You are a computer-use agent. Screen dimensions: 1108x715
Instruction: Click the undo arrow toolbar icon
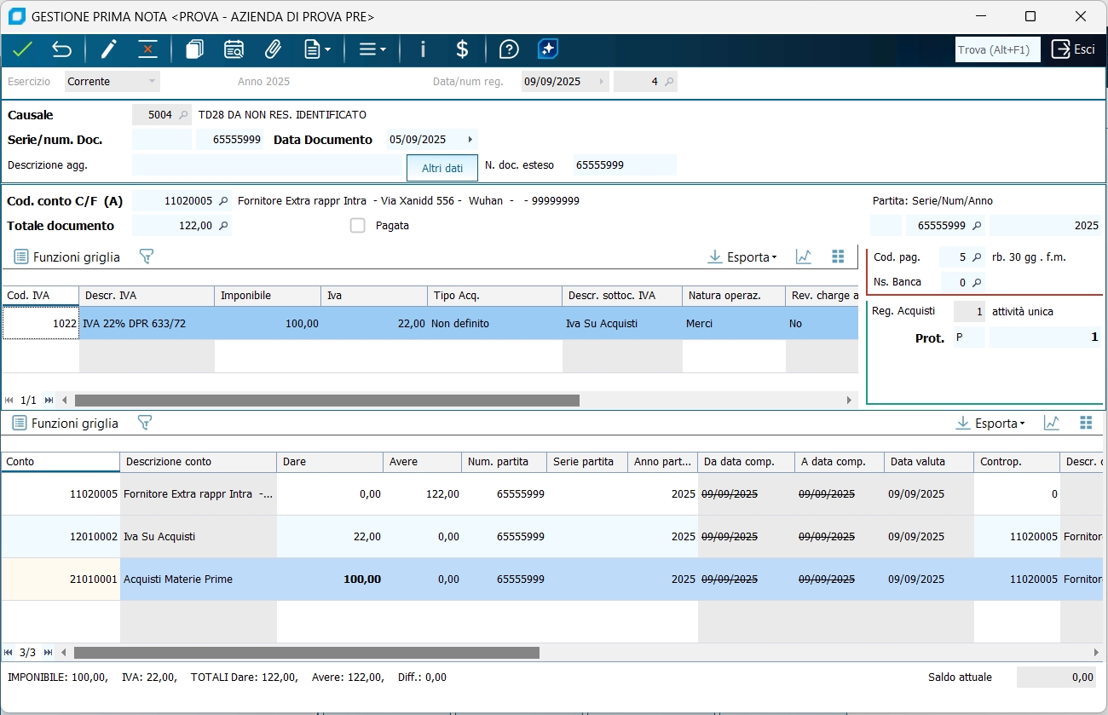click(x=61, y=49)
